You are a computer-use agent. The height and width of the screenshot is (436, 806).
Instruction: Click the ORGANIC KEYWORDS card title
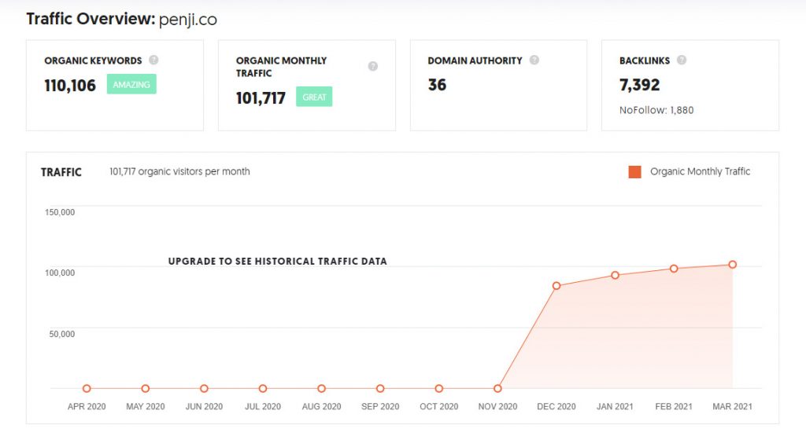pyautogui.click(x=93, y=60)
